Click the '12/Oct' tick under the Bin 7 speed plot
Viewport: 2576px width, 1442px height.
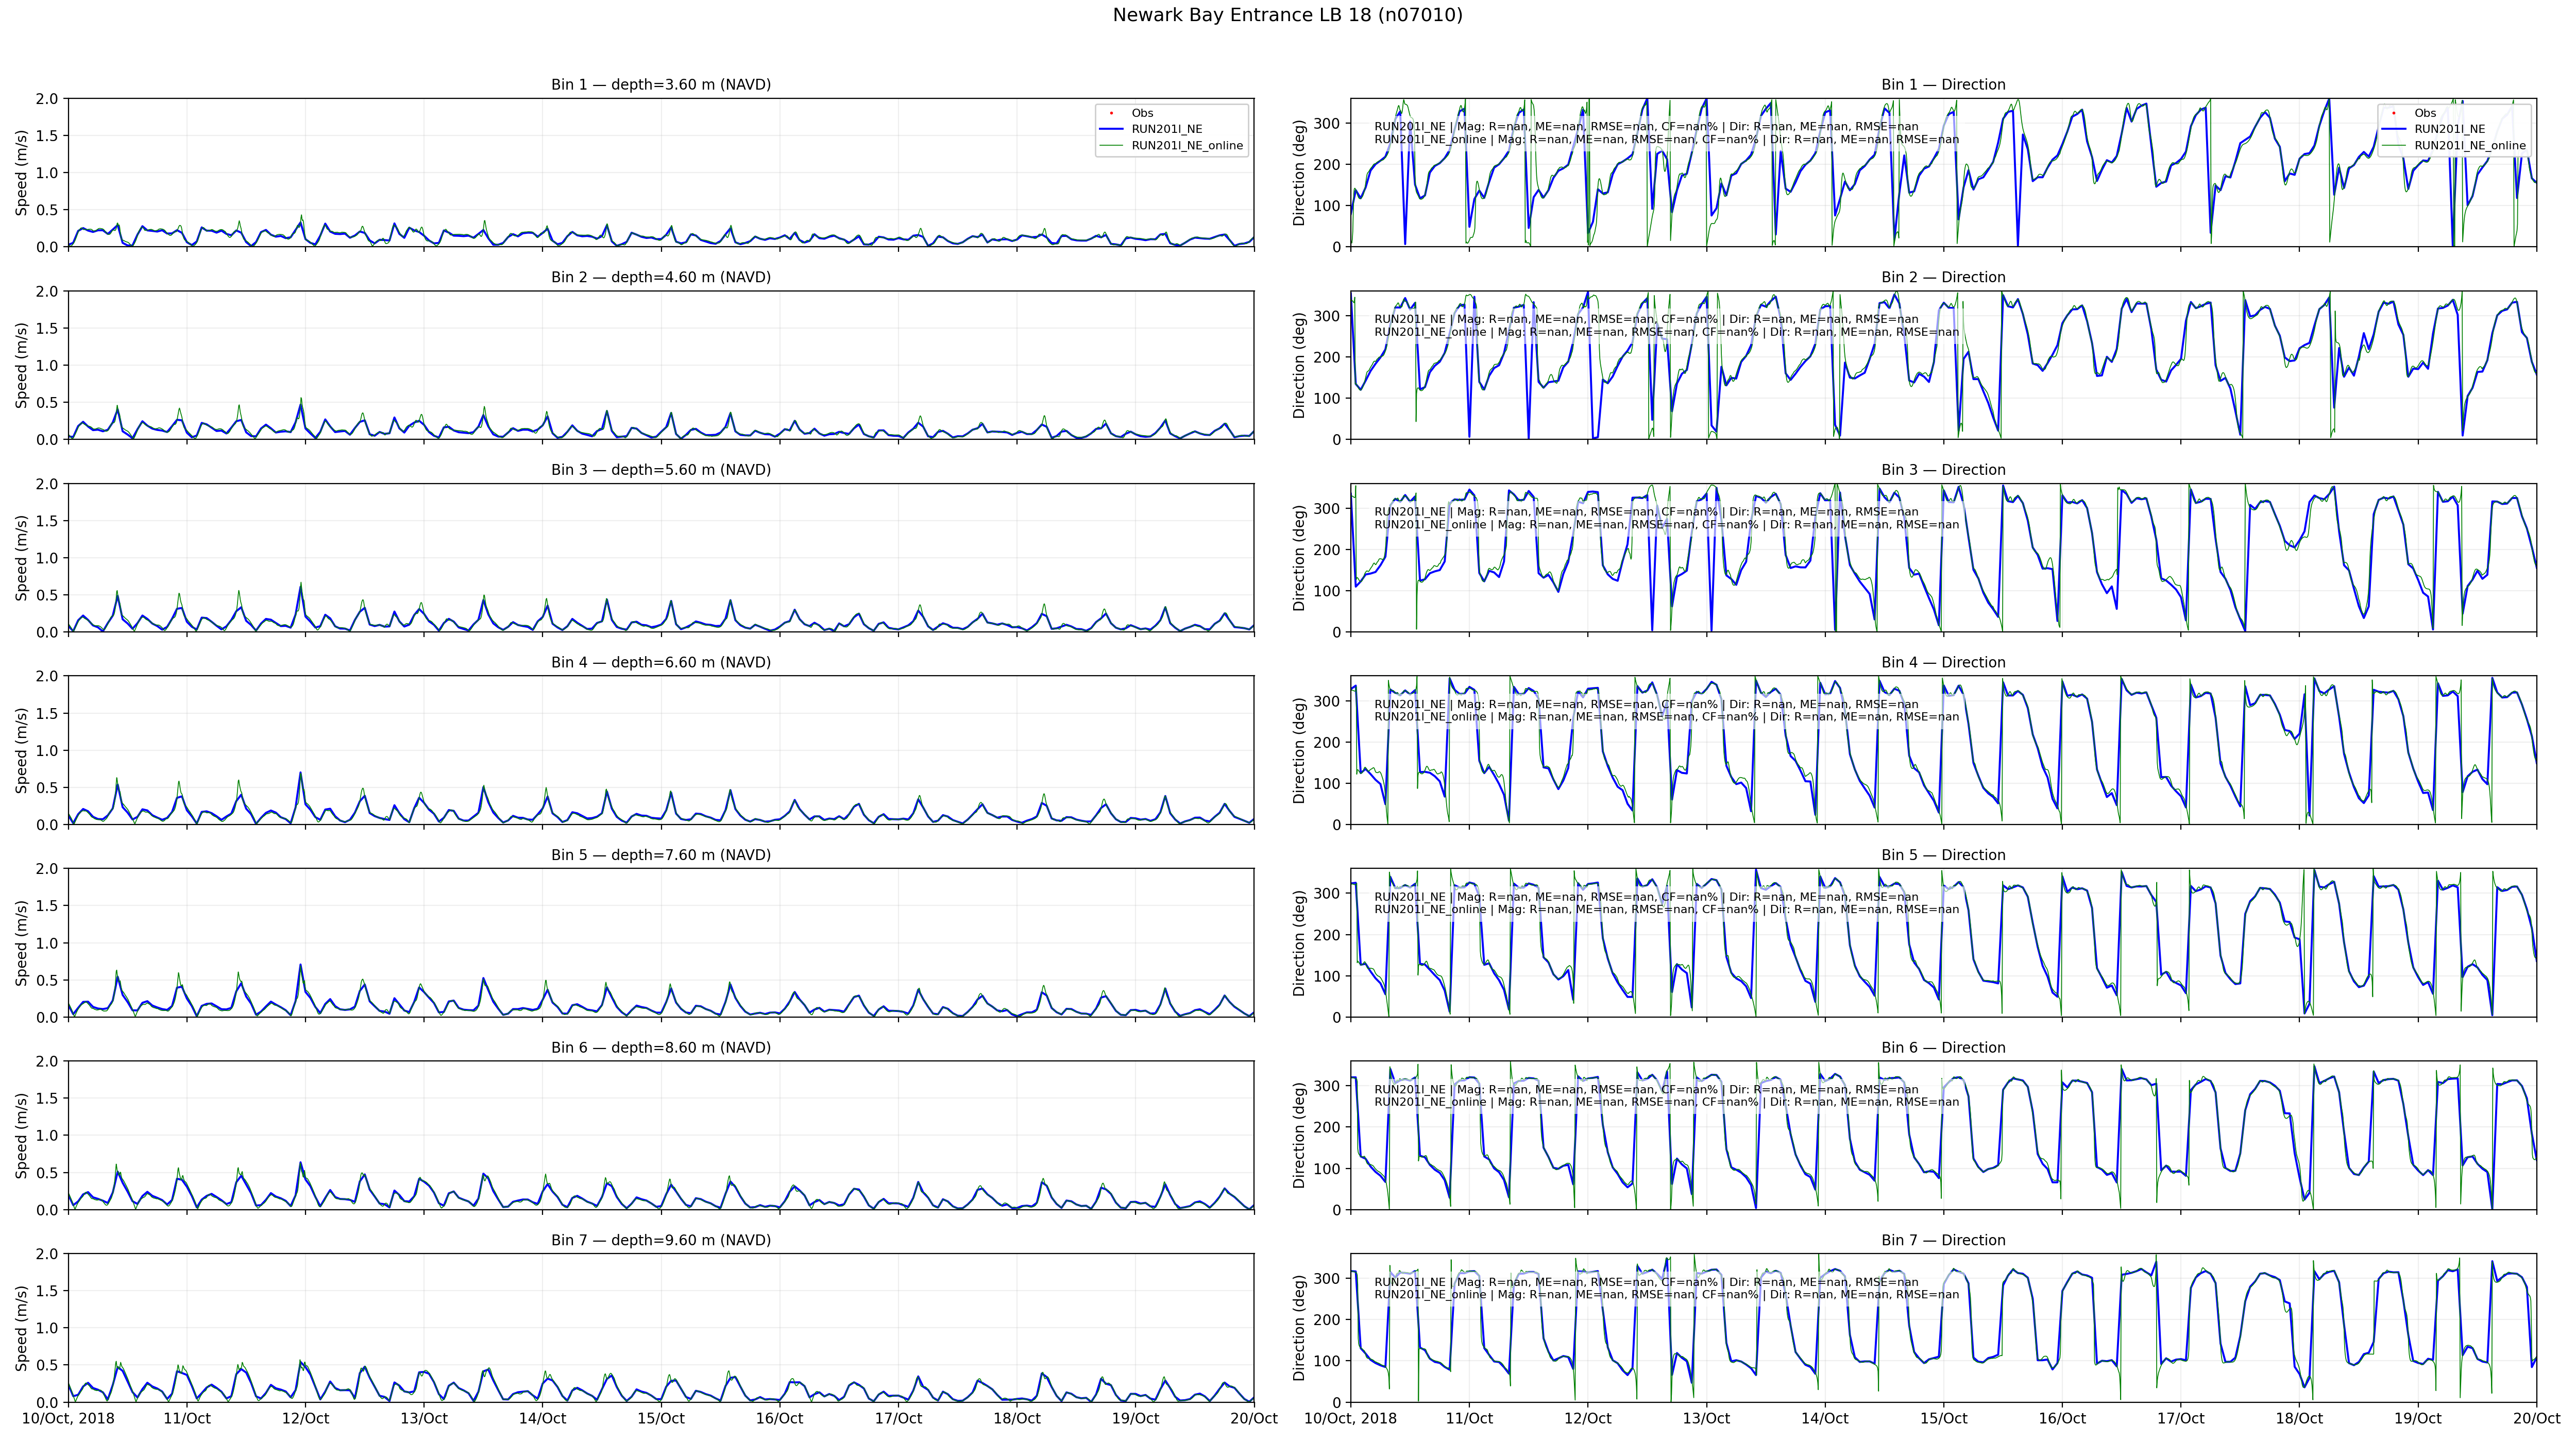(305, 1419)
